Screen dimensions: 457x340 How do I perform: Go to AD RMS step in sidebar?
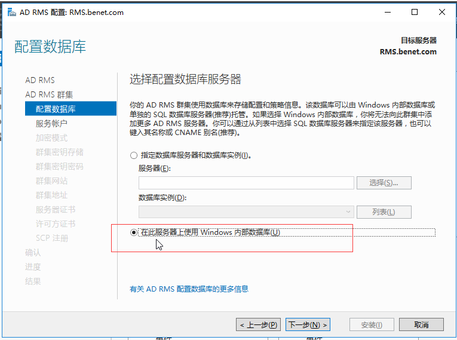tap(40, 80)
